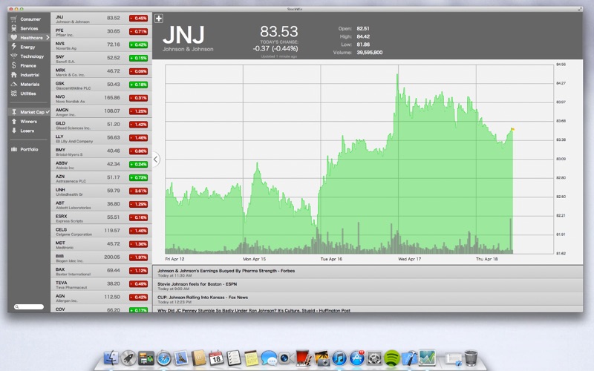Show the Losers list label
The height and width of the screenshot is (371, 594).
27,131
